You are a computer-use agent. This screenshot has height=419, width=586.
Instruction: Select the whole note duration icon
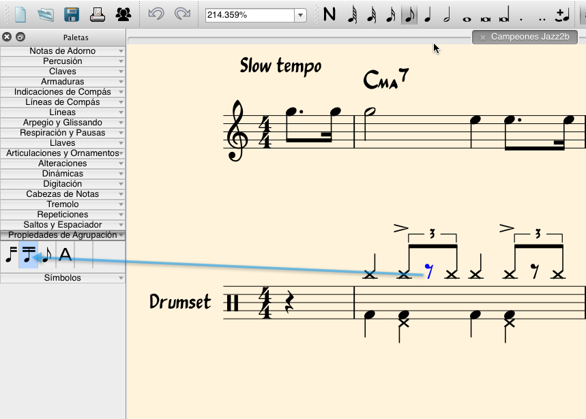pyautogui.click(x=466, y=14)
